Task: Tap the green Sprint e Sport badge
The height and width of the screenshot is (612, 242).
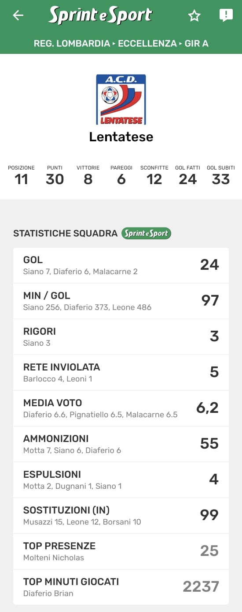Action: pyautogui.click(x=146, y=233)
